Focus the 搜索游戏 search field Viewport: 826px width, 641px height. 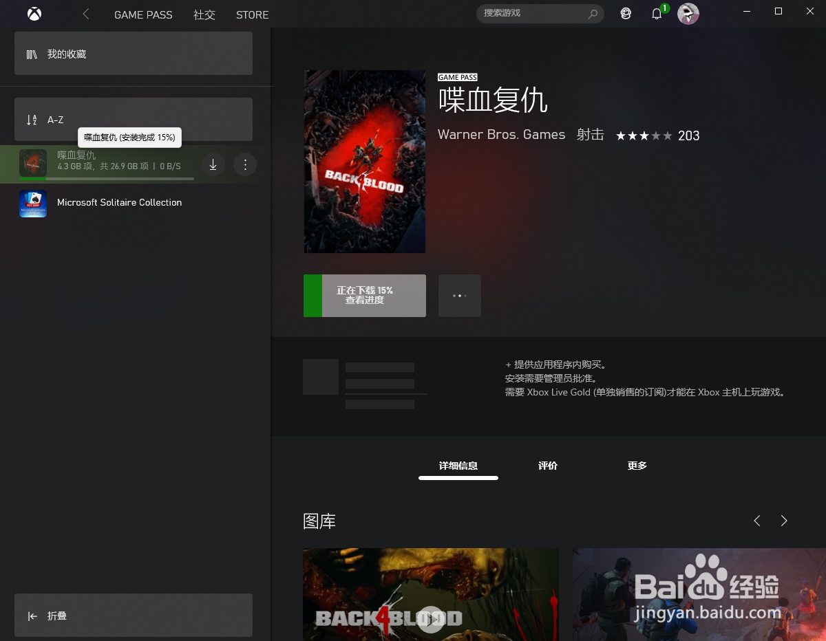pos(540,14)
